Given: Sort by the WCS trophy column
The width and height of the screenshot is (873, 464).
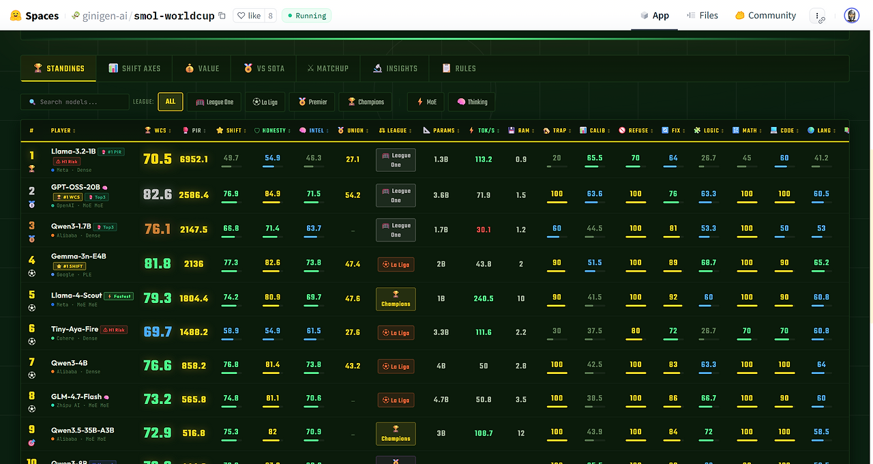Looking at the screenshot, I should pyautogui.click(x=158, y=130).
